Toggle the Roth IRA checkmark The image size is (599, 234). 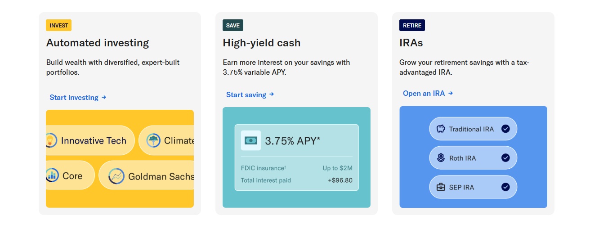point(505,158)
